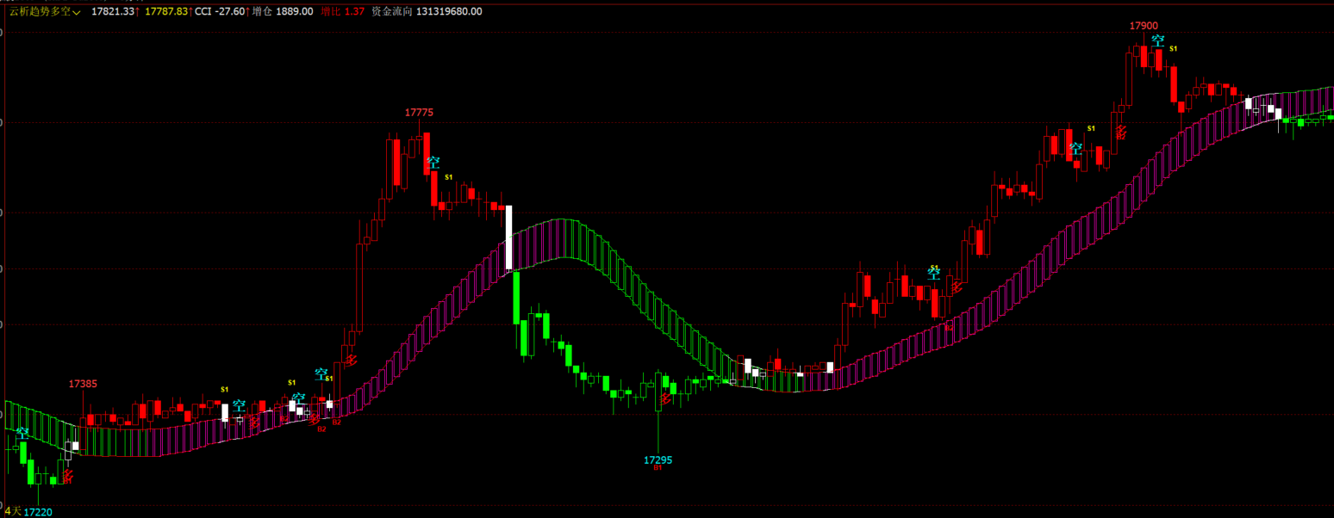
Task: Open the 云析趋势多空 indicator name
Action: (x=41, y=11)
